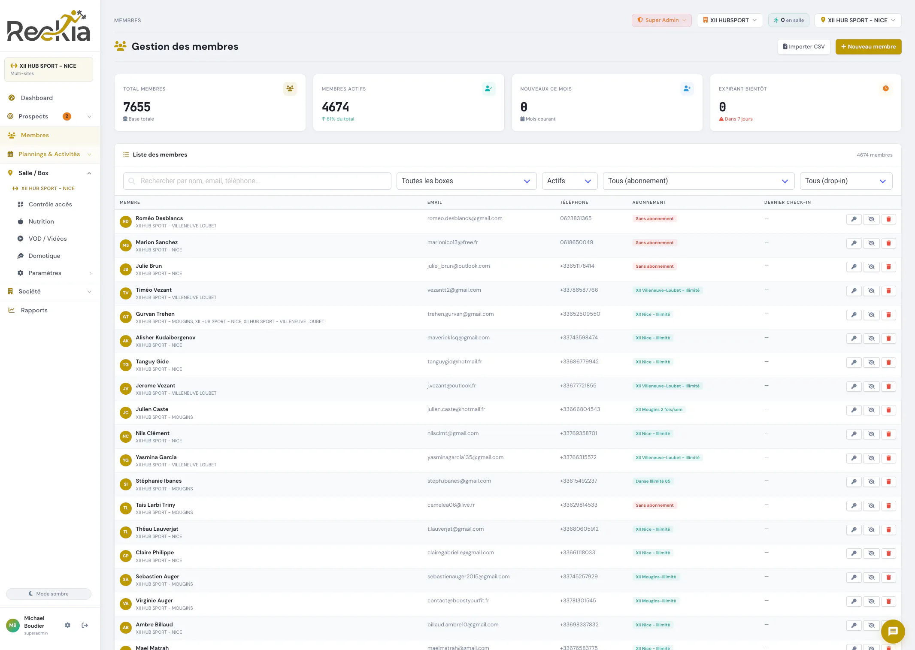
Task: Toggle visibility eye for Roméo Desblancs
Action: [x=871, y=219]
